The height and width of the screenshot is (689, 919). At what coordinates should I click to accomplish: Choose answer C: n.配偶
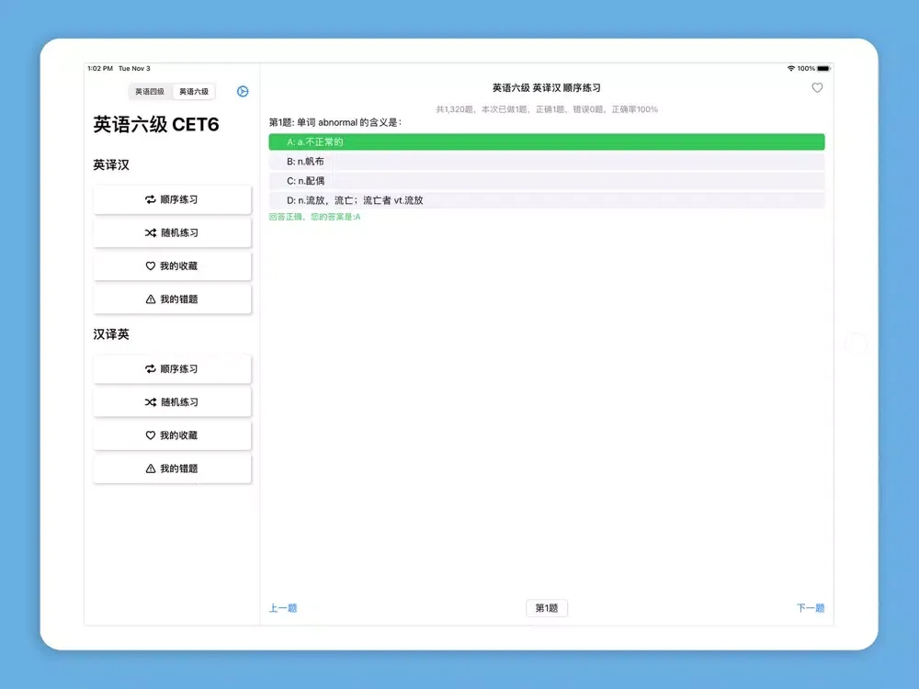coord(546,180)
